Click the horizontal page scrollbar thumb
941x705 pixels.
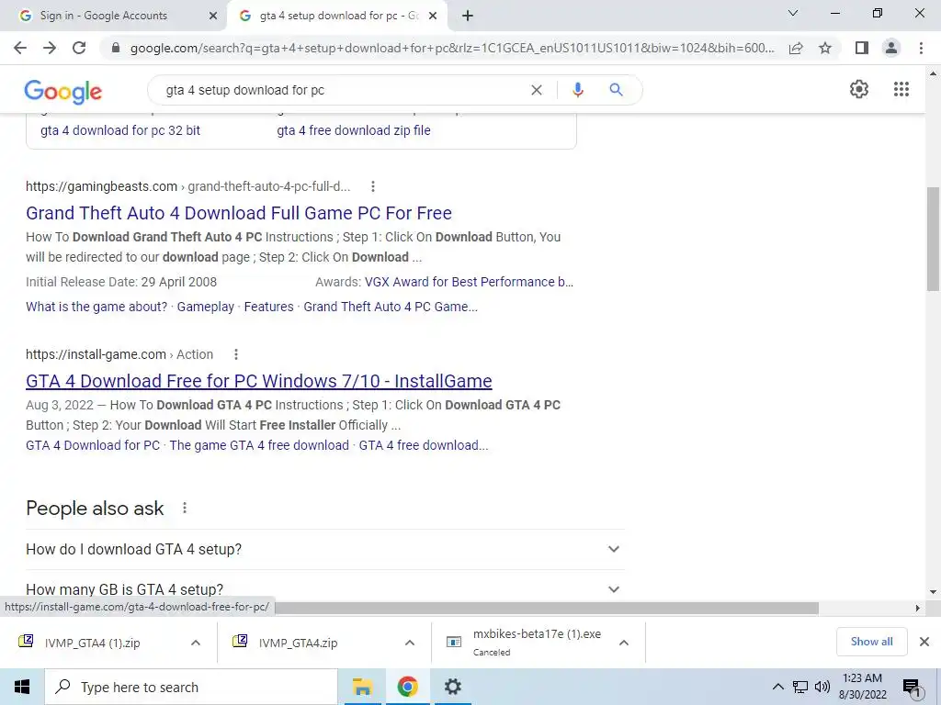[x=546, y=608]
